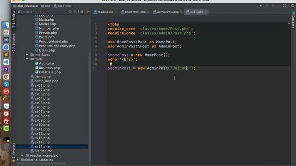Screen dimensions: 296x166
Task: Open Siri from the dock
Action: tap(6, 40)
